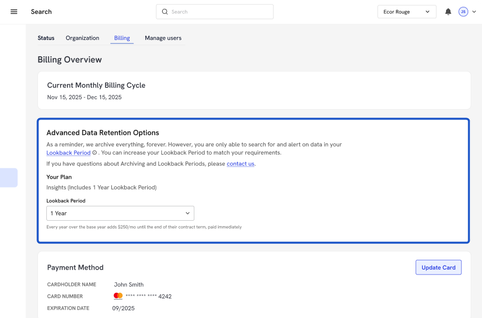
Task: Click the Nov 15 - Dec 15 billing dates
Action: pyautogui.click(x=84, y=97)
